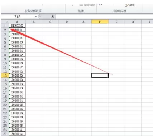Select column A header

click(17, 22)
